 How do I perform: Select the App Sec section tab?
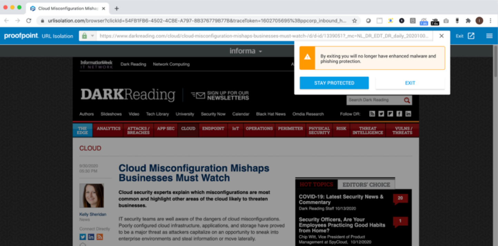pyautogui.click(x=166, y=130)
